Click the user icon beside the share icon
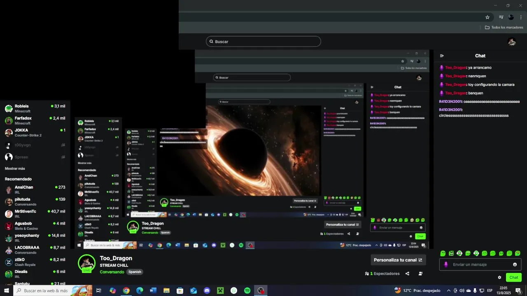This screenshot has width=527, height=296. pyautogui.click(x=420, y=273)
